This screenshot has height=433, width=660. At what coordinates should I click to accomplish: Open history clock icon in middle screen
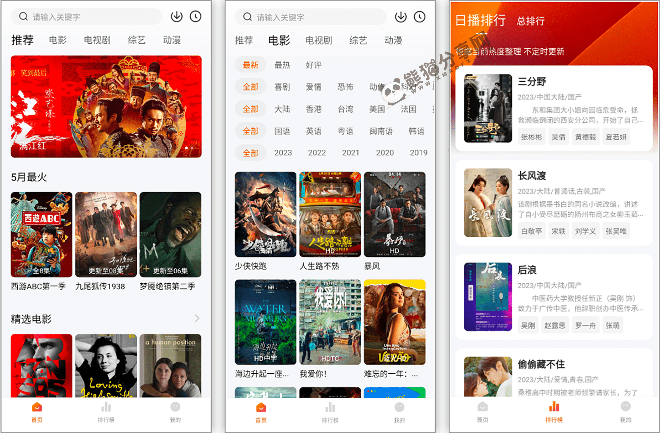[x=419, y=16]
